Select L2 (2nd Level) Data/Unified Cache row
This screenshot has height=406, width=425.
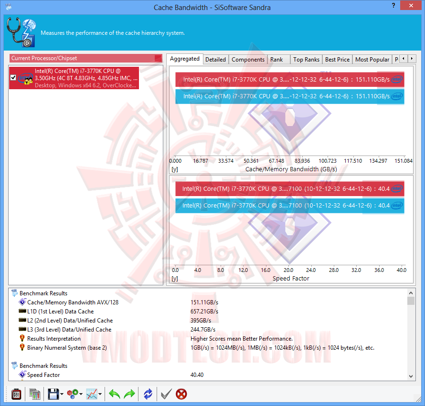tap(70, 321)
